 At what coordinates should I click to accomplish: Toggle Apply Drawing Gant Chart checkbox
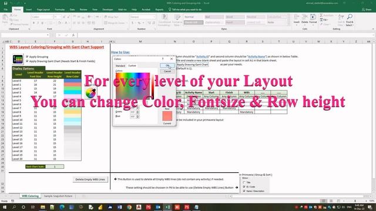pos(27,61)
